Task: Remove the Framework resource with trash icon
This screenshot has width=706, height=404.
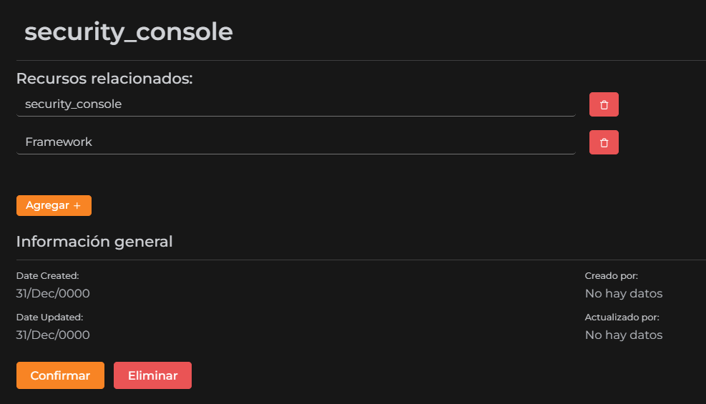Action: pyautogui.click(x=604, y=142)
